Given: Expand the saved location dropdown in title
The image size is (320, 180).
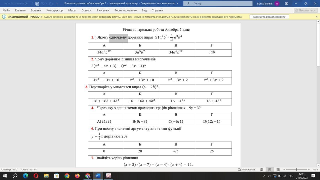Looking at the screenshot, I should coord(177,3).
